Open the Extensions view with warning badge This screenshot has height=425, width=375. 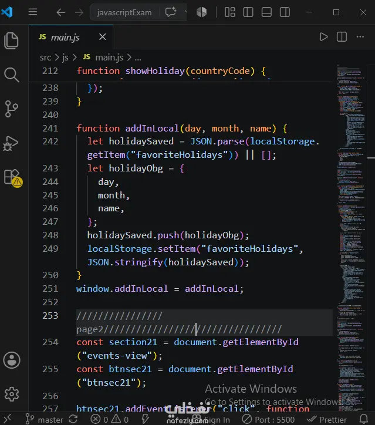13,178
